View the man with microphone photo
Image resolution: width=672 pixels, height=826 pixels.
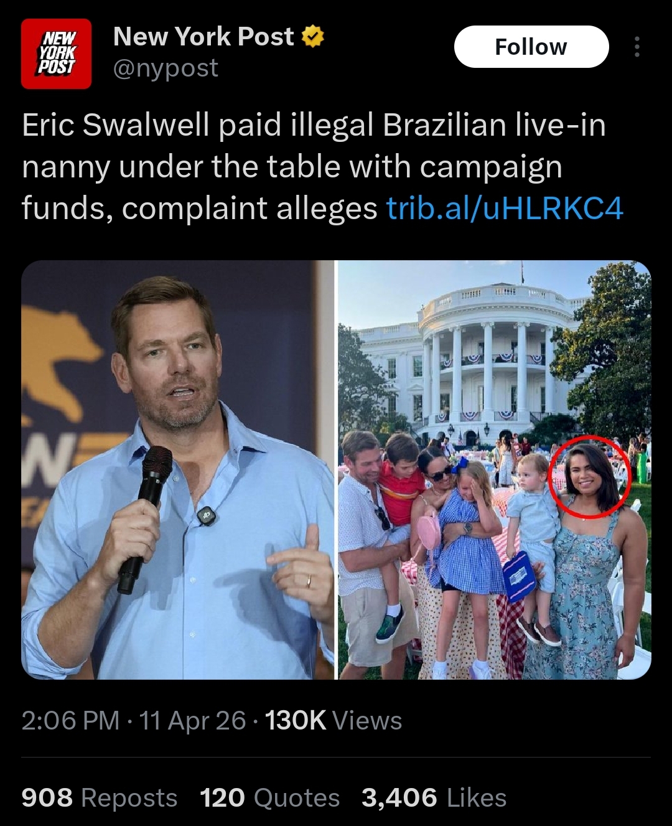click(x=178, y=470)
